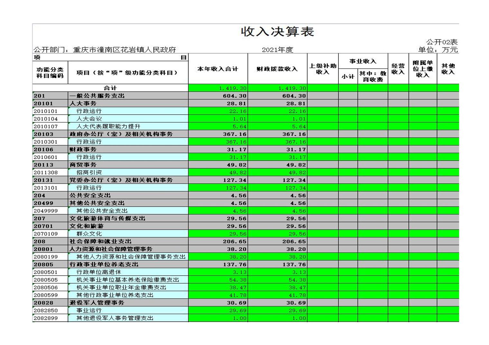Viewport: 489px width, 345px height.
Task: Select code cell 2013101
Action: click(x=50, y=188)
